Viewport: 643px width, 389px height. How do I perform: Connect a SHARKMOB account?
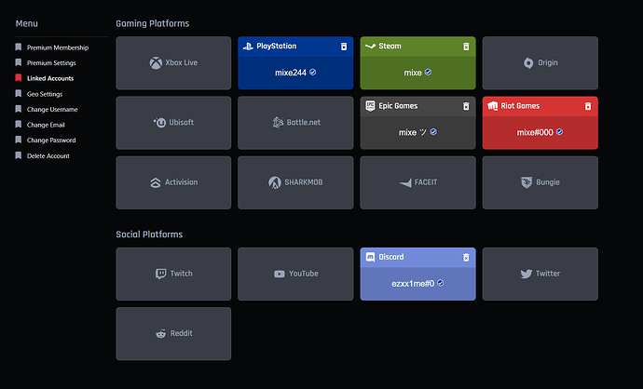tap(295, 182)
